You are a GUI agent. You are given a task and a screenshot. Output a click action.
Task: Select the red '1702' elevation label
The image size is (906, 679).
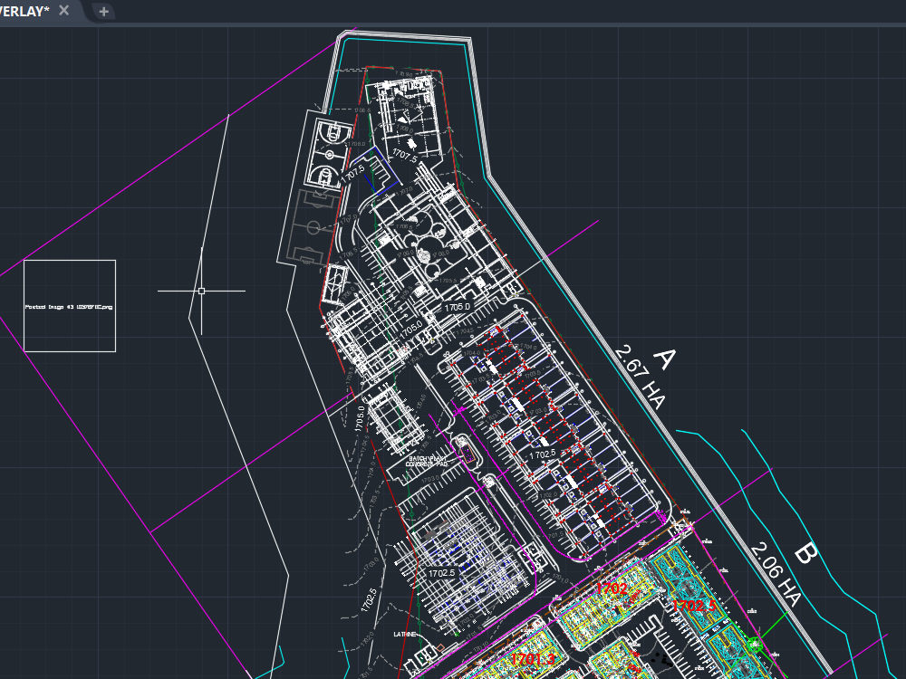click(612, 588)
